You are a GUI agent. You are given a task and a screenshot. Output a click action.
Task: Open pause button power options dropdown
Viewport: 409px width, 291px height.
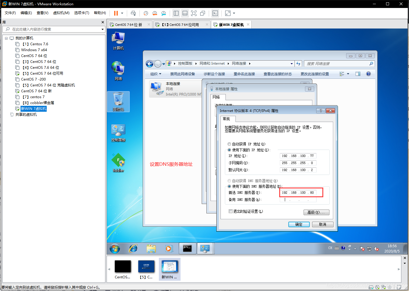click(122, 13)
